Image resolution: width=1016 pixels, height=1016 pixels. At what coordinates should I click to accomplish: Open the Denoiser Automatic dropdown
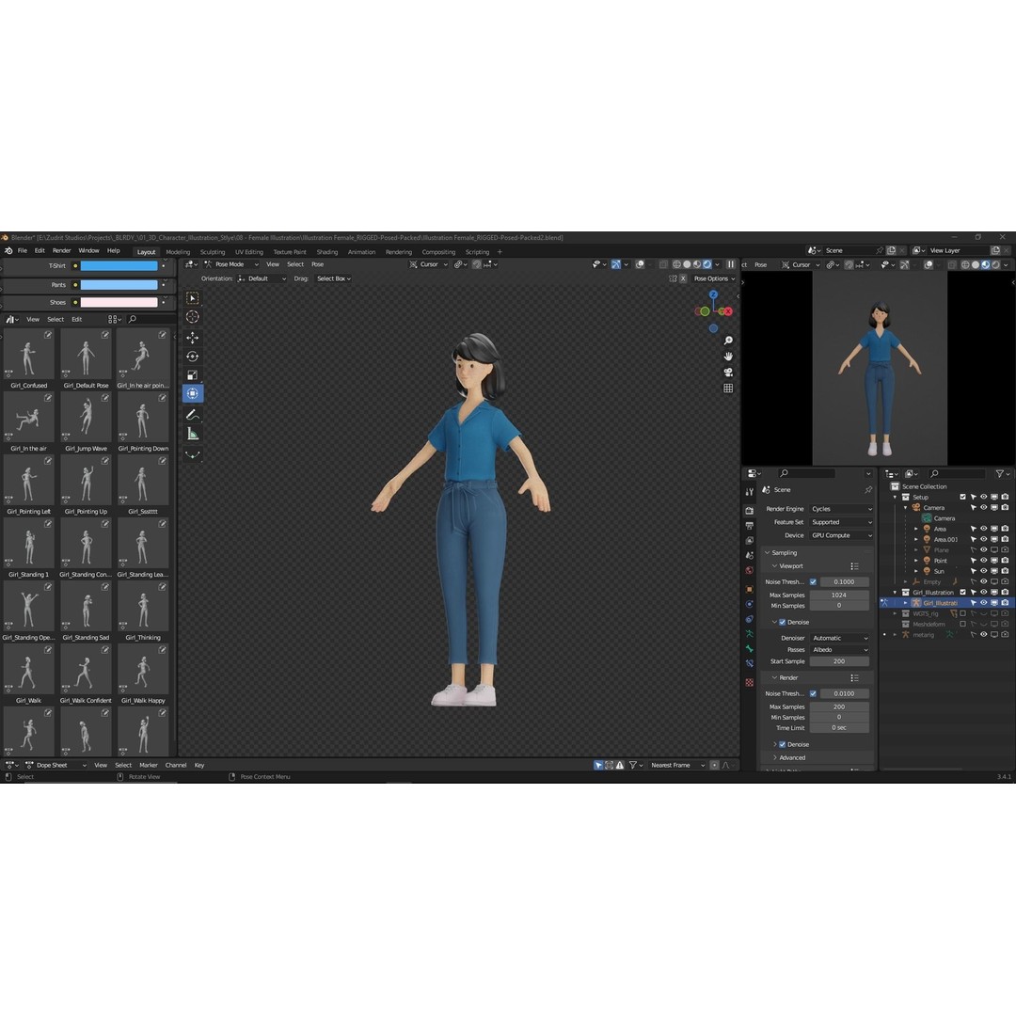pos(840,638)
